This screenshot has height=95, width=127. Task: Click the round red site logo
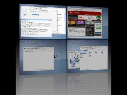click(71, 13)
